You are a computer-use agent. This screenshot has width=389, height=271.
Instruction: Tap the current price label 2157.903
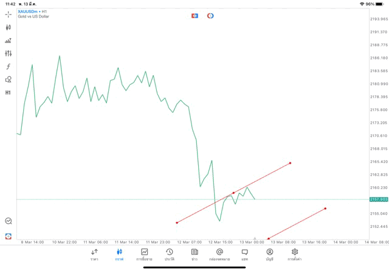point(379,199)
